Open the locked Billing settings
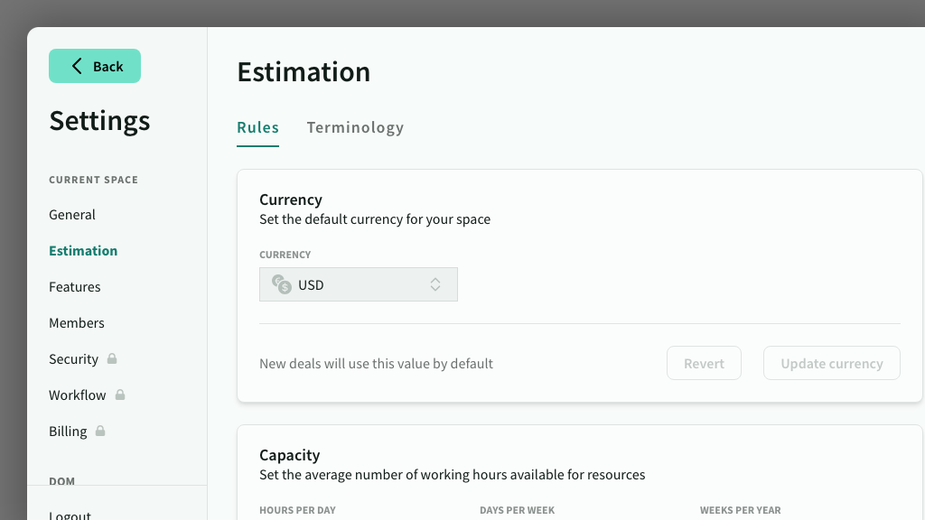The height and width of the screenshot is (520, 925). point(68,431)
